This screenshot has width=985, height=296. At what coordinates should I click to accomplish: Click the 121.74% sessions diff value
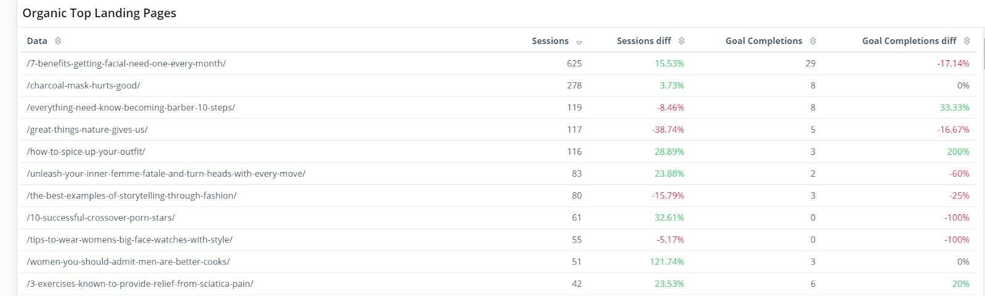(x=667, y=262)
